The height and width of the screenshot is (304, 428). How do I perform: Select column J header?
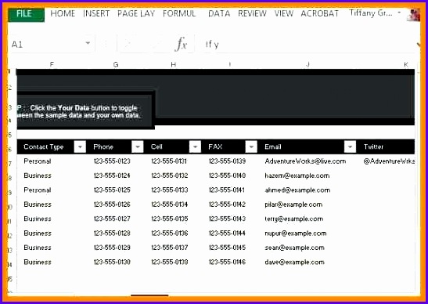click(308, 64)
